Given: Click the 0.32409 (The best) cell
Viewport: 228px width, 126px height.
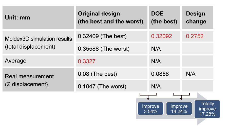Looking at the screenshot, I should pos(111,36).
